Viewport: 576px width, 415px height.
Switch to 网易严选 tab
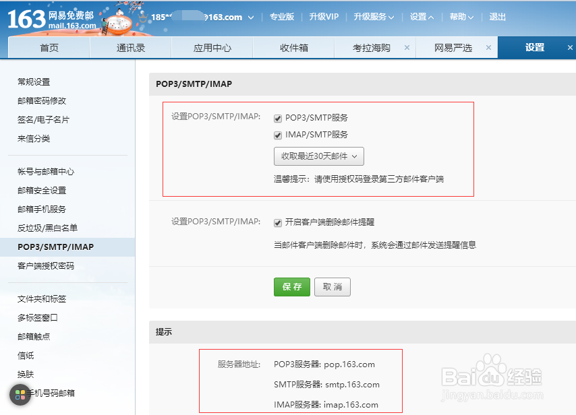click(453, 48)
